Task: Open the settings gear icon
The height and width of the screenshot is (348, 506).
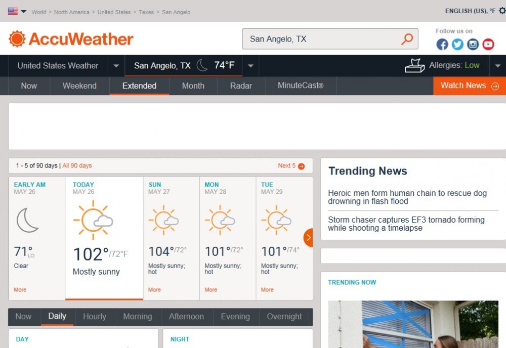Action: [501, 11]
